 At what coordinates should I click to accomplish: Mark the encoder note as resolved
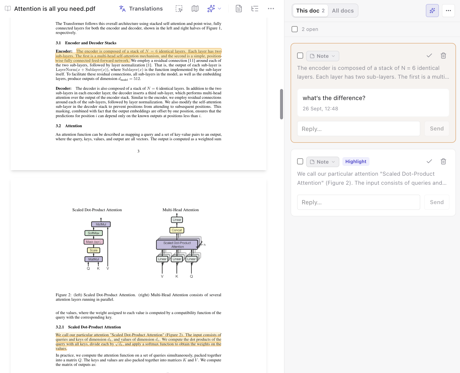tap(429, 56)
